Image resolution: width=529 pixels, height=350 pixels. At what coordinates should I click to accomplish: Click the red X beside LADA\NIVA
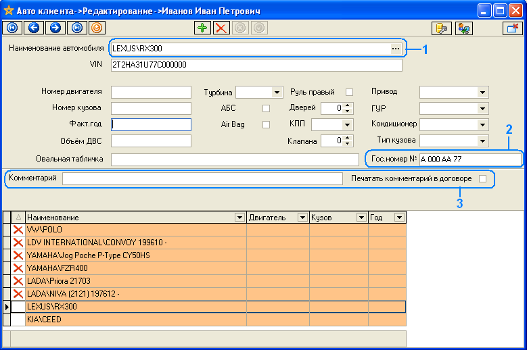18,294
